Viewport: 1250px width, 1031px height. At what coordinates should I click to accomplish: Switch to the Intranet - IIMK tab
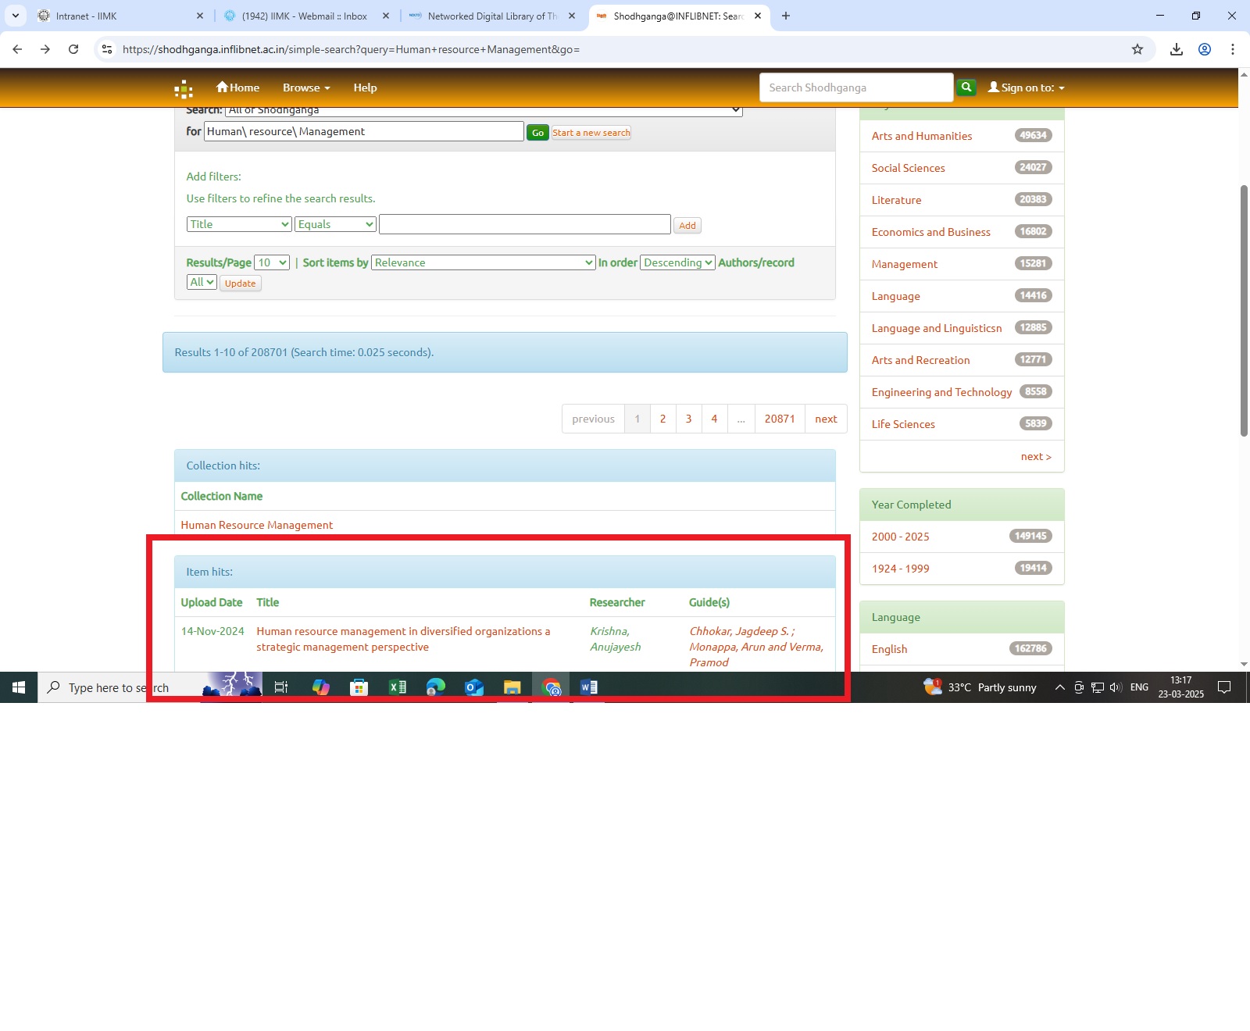point(117,16)
